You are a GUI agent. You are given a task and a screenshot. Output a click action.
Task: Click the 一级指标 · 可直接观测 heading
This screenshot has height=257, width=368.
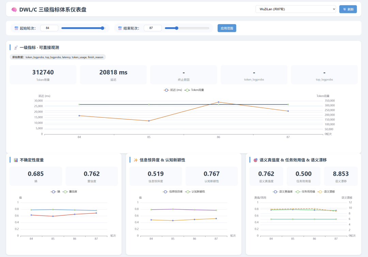pyautogui.click(x=39, y=48)
